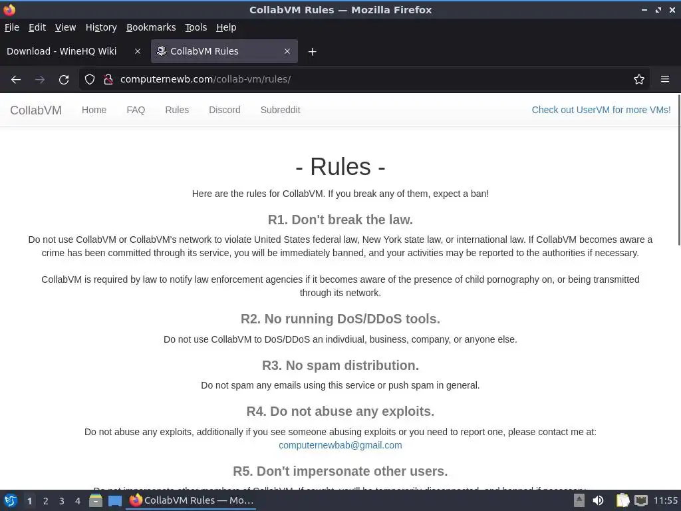The width and height of the screenshot is (681, 511).
Task: Open the File menu
Action: [12, 27]
